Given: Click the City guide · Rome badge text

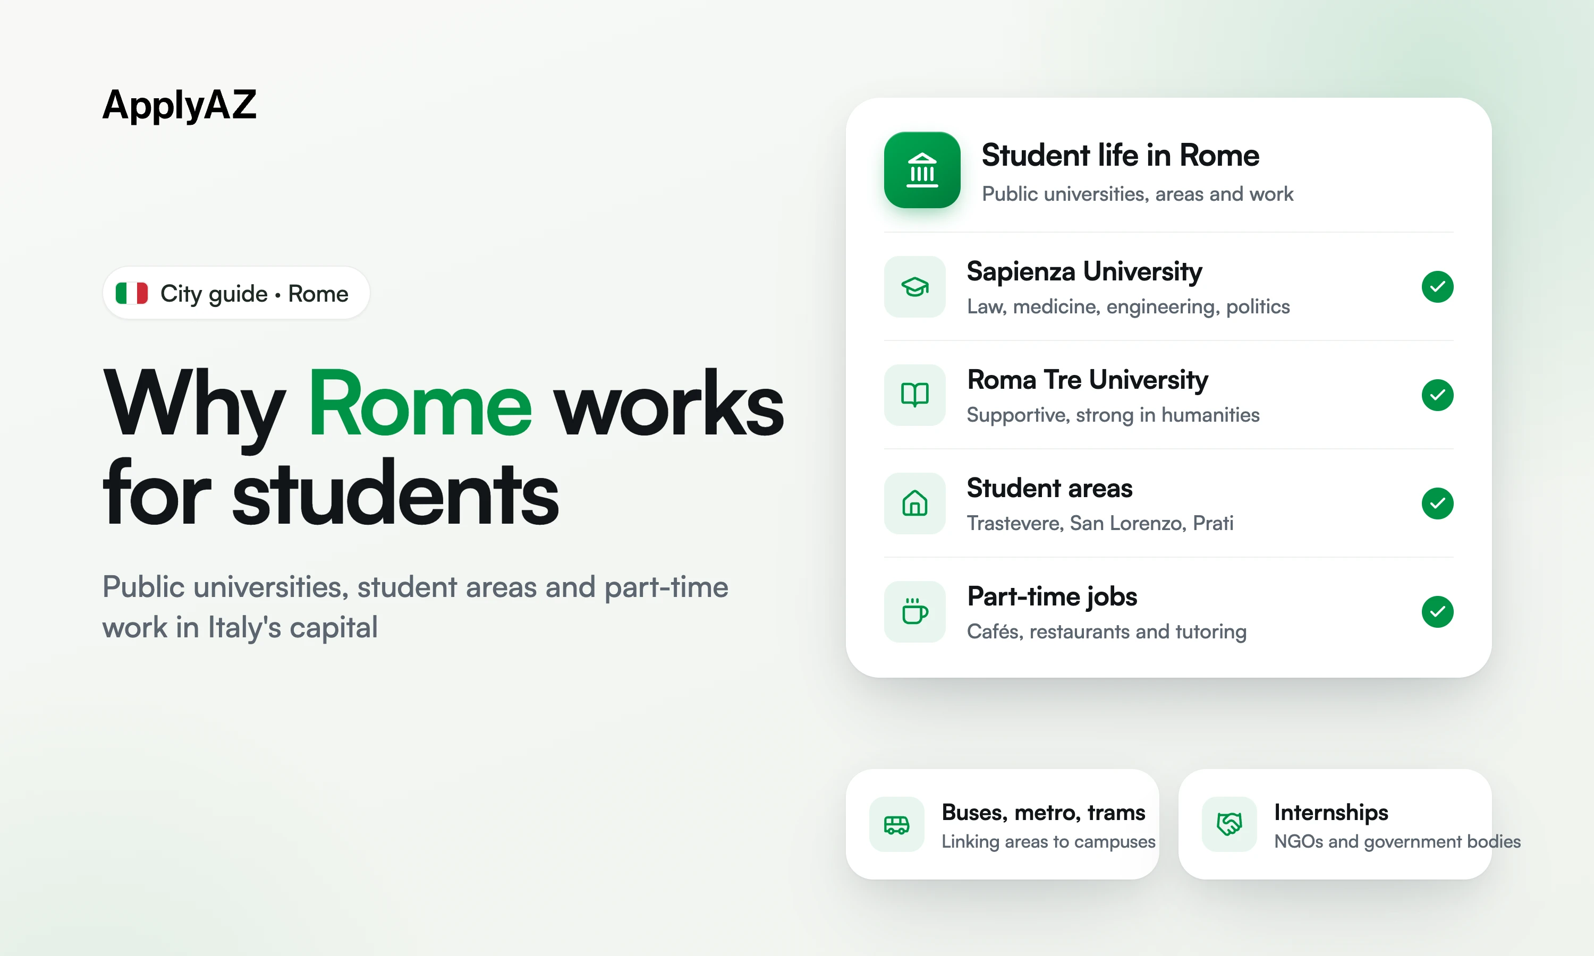Looking at the screenshot, I should [x=254, y=294].
